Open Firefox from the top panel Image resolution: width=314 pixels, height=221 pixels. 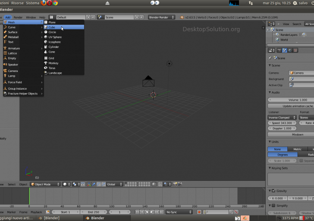coord(44,3)
